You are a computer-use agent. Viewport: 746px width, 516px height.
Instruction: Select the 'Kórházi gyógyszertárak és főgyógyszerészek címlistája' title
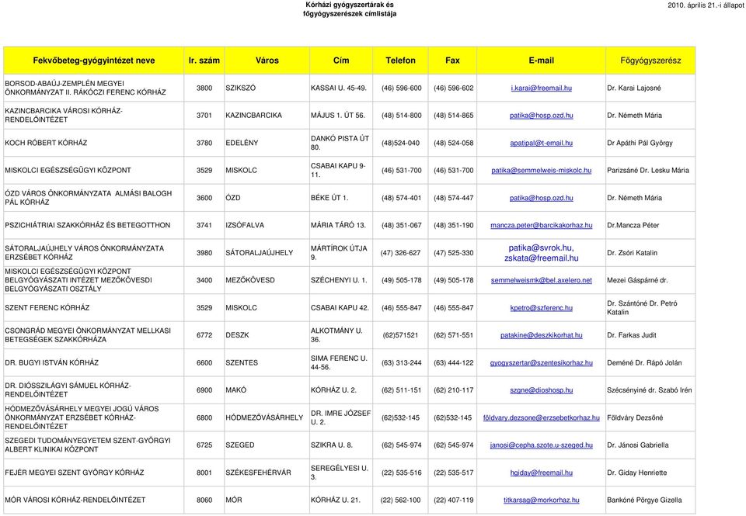pos(350,9)
